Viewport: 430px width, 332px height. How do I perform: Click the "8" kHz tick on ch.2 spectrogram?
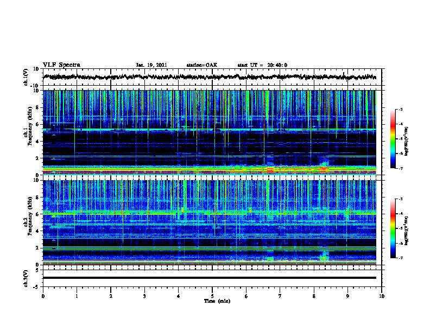pos(37,197)
